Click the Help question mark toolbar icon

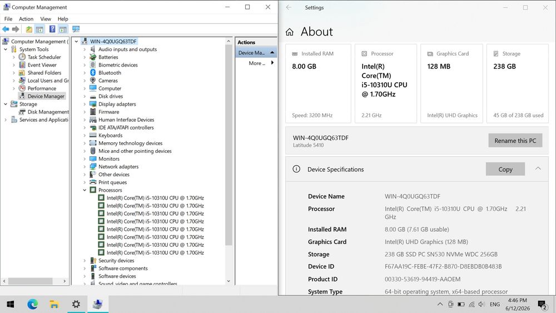click(52, 29)
